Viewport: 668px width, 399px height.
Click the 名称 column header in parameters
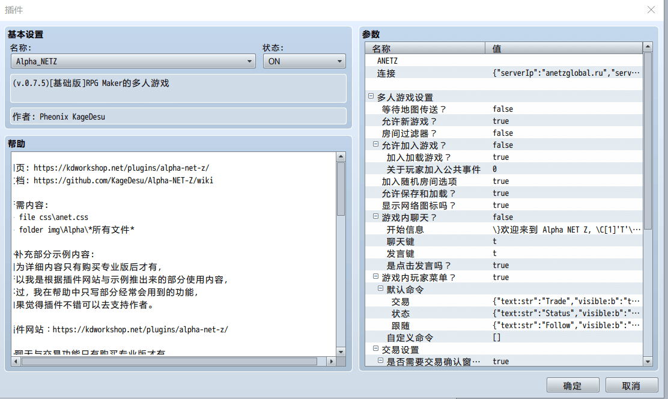coord(425,48)
